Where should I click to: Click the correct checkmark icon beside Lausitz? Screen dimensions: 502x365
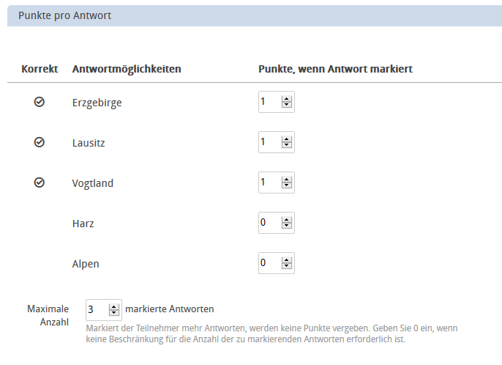click(x=40, y=142)
